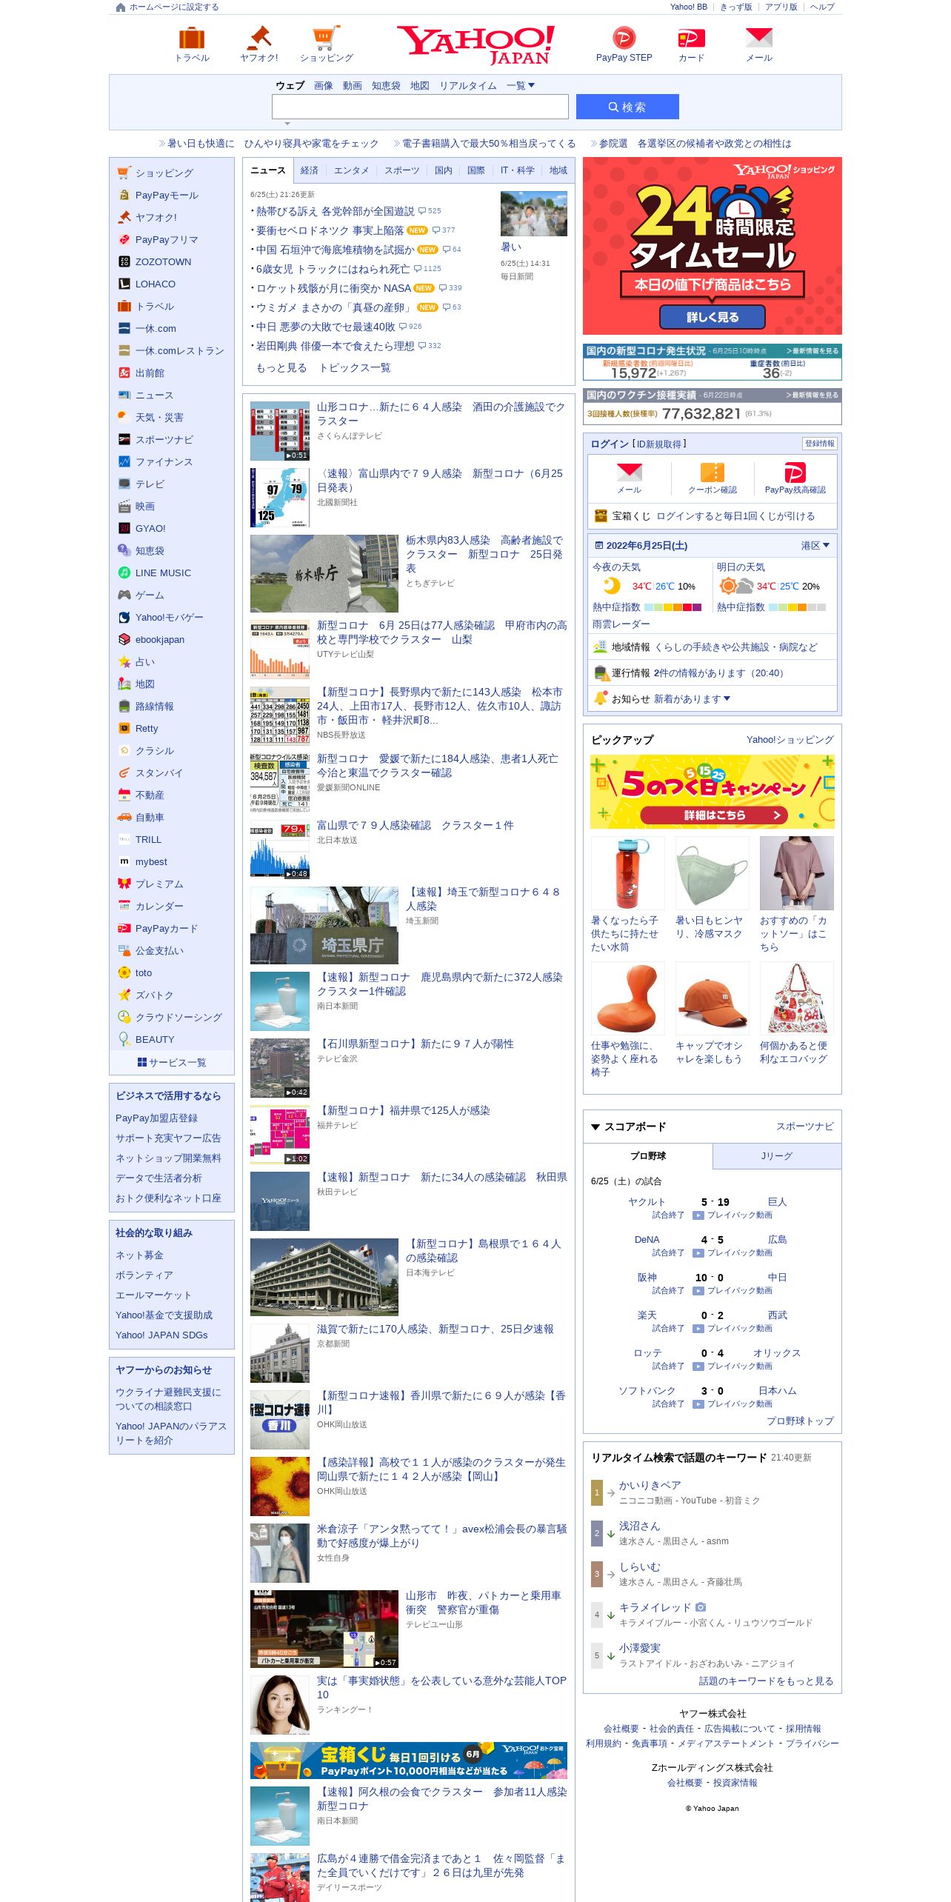Open PayPayモール in the sidebar
Viewport: 951px width, 1902px height.
pyautogui.click(x=167, y=196)
